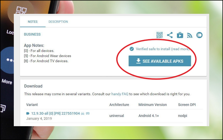Click the 'Android 4.1+' cell
223x140 pixels.
[149, 116]
